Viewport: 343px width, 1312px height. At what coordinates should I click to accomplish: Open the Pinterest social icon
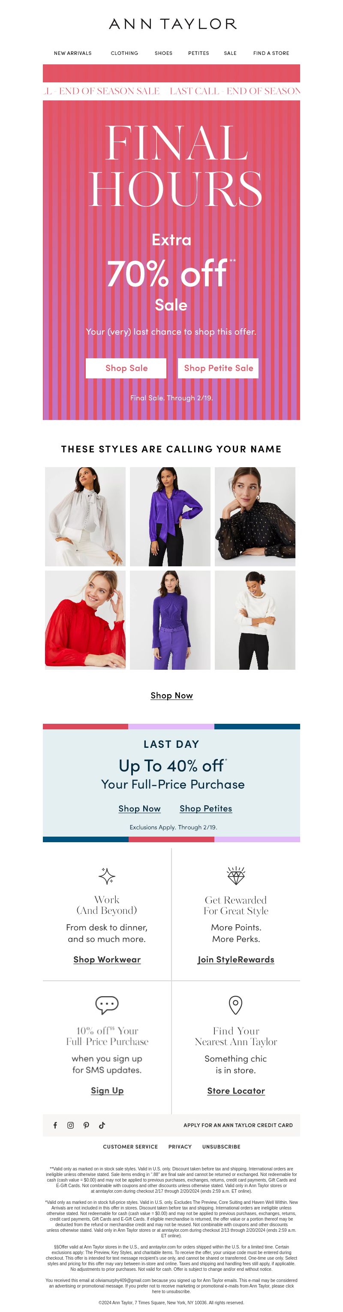pyautogui.click(x=87, y=1125)
